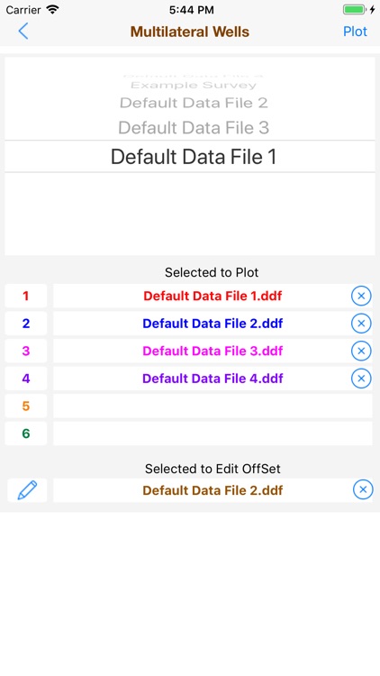Clear the Selected to Edit OffSet file
The height and width of the screenshot is (676, 380).
tap(363, 489)
